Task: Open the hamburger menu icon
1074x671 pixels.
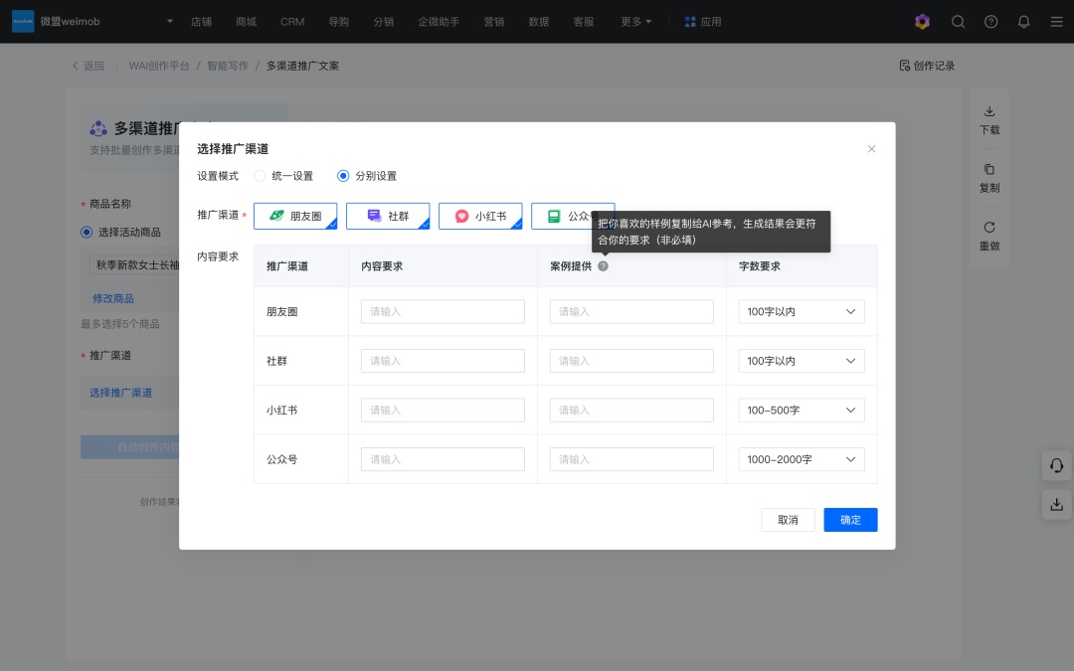Action: click(x=1057, y=22)
